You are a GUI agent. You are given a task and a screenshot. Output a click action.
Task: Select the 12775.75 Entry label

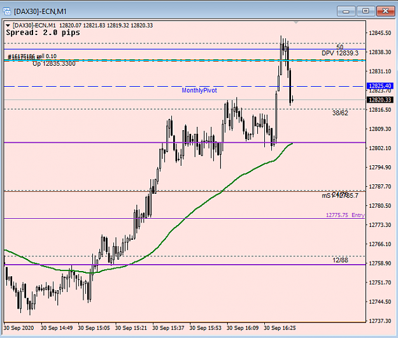click(x=345, y=216)
